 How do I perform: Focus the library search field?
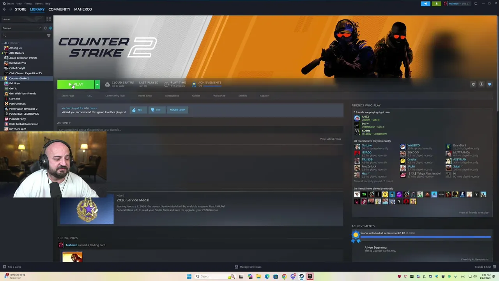coord(23,36)
